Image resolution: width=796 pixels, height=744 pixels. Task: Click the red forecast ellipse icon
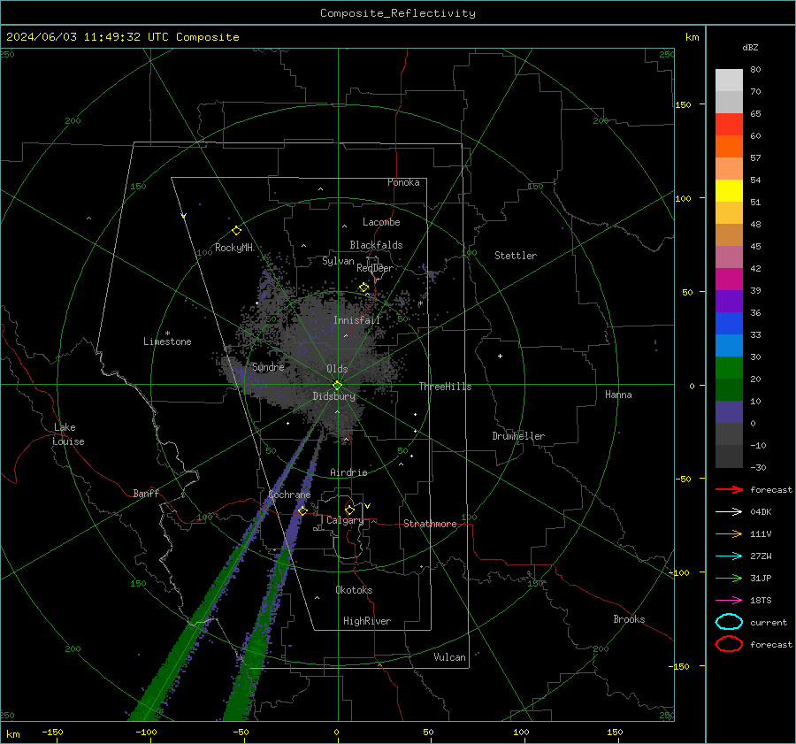click(729, 644)
